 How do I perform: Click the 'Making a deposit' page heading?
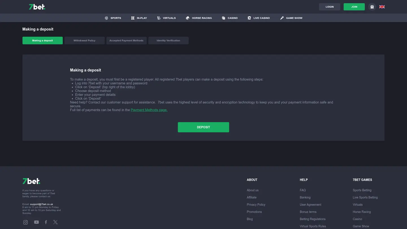click(x=38, y=29)
